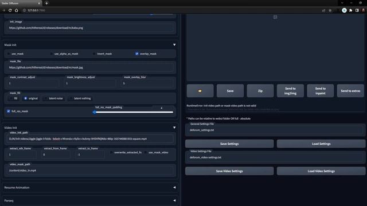This screenshot has height=206, width=367.
Task: Open the browser extensions puzzle icon
Action: (x=350, y=10)
